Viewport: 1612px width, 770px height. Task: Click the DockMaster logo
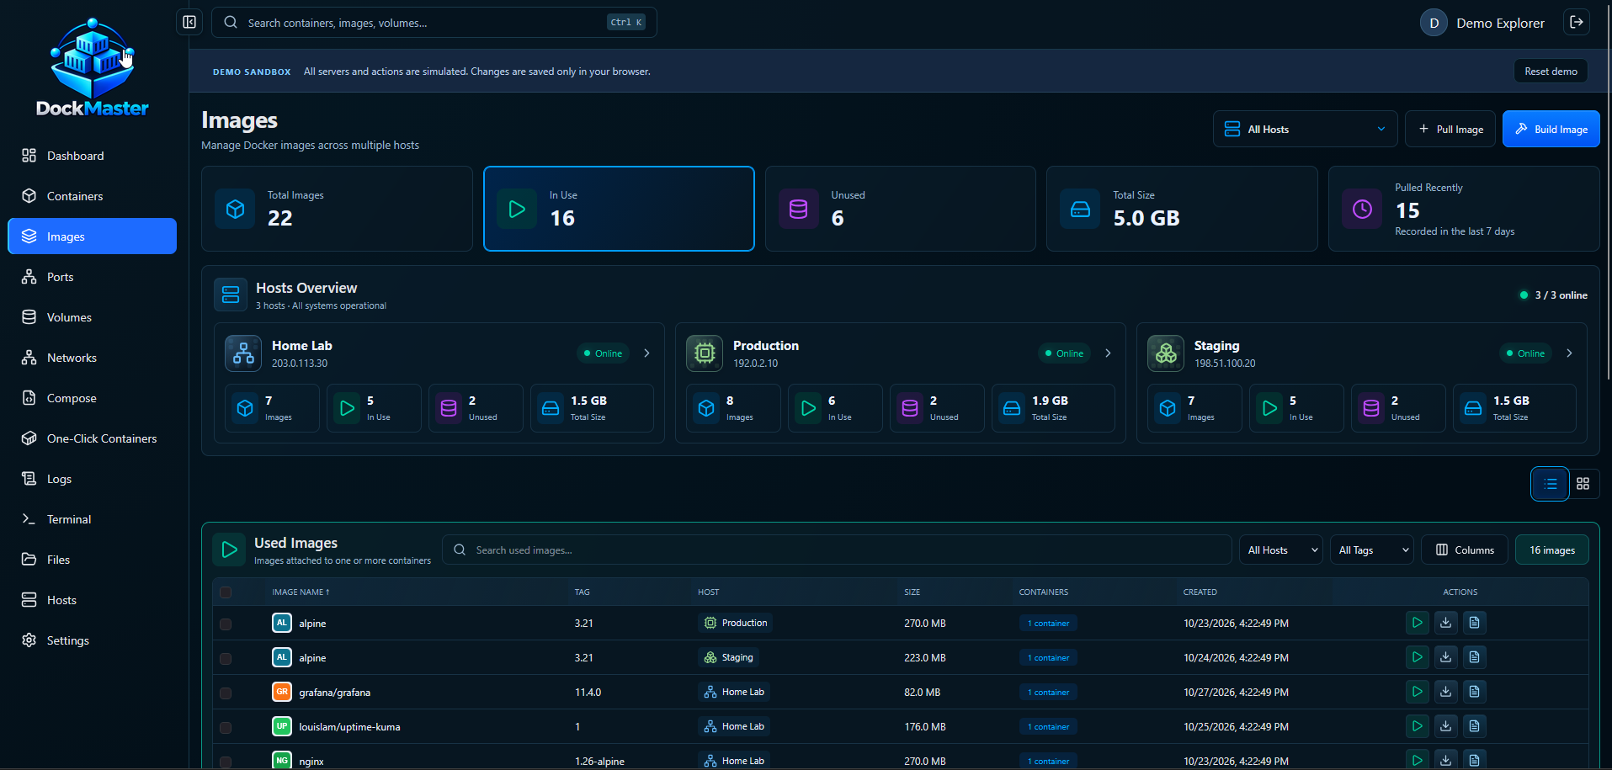point(93,67)
